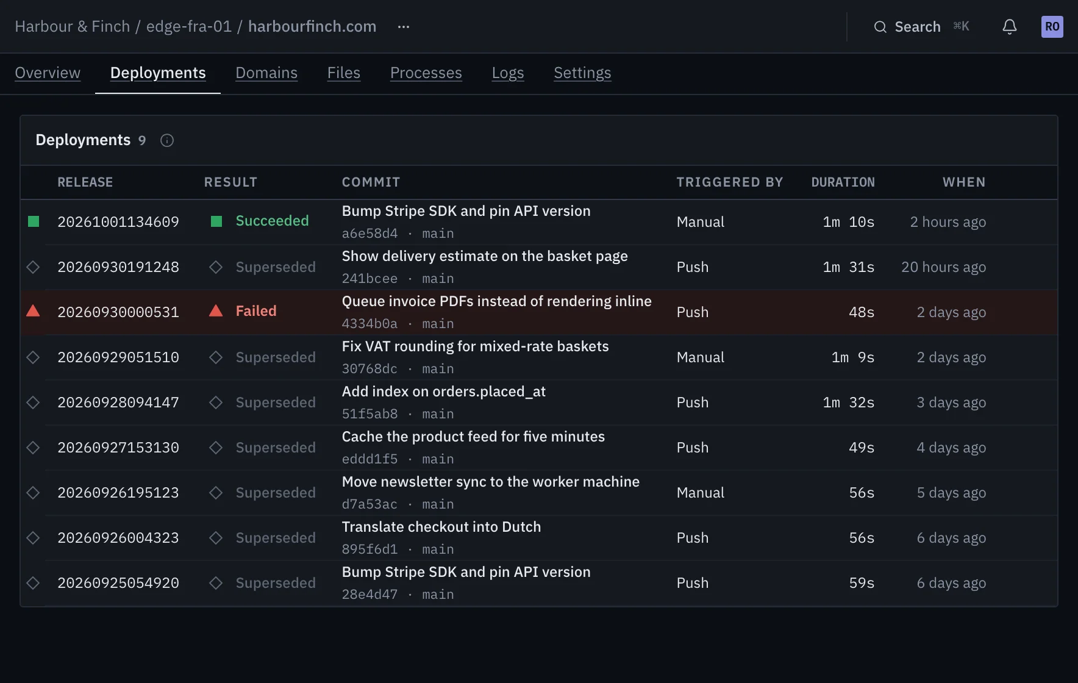Click '3 days ago' timestamp
Viewport: 1078px width, 683px height.
(x=951, y=402)
